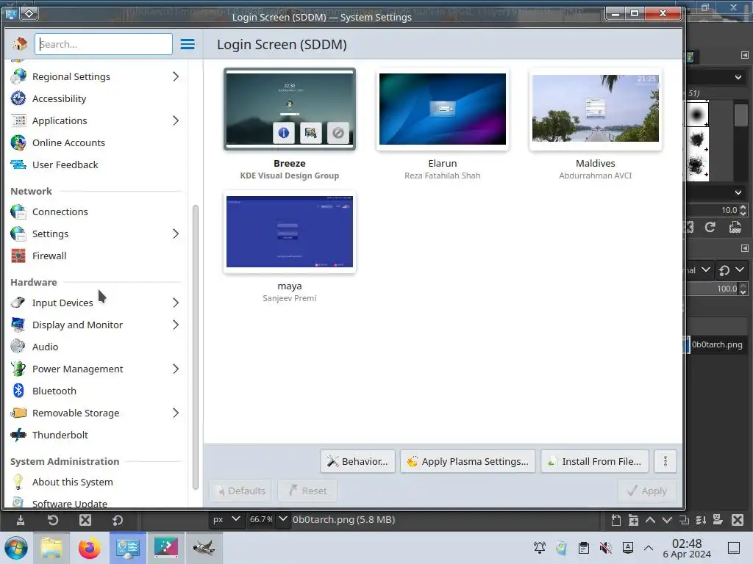Launch Firefox from the taskbar

(x=89, y=548)
